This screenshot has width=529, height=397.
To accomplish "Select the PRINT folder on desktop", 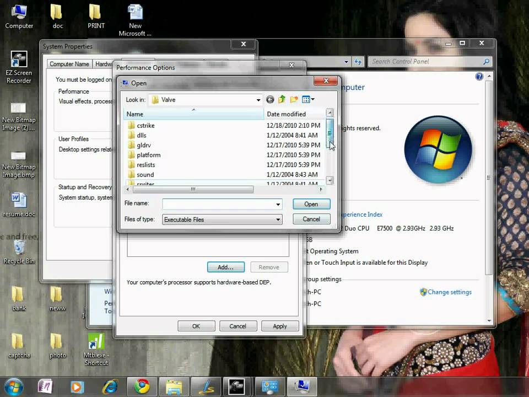I will tap(96, 17).
